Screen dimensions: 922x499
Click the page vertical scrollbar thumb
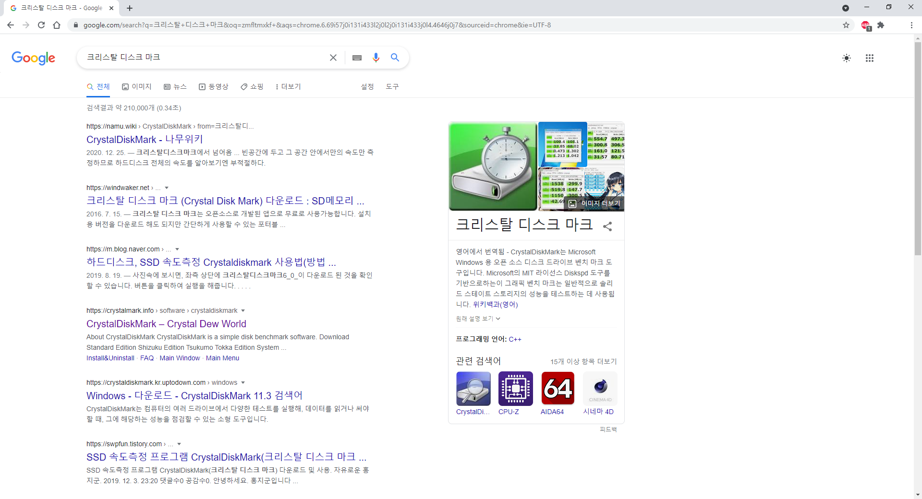pyautogui.click(x=918, y=149)
